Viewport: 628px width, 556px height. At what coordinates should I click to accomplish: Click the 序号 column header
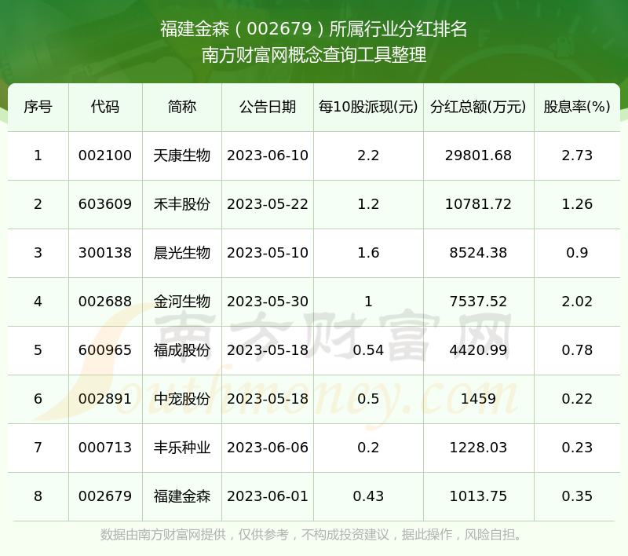(x=38, y=107)
